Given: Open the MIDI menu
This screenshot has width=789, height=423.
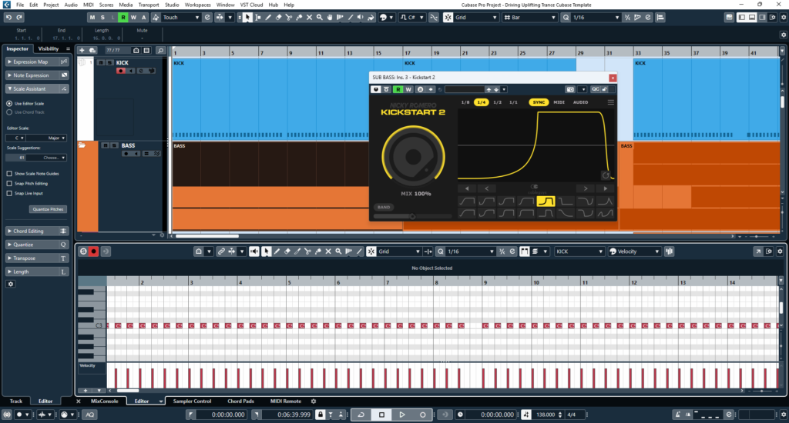Looking at the screenshot, I should [x=88, y=5].
